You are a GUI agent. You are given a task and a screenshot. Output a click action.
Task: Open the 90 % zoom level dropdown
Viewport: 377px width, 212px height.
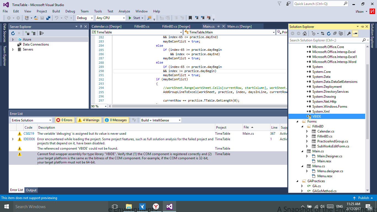(99, 106)
